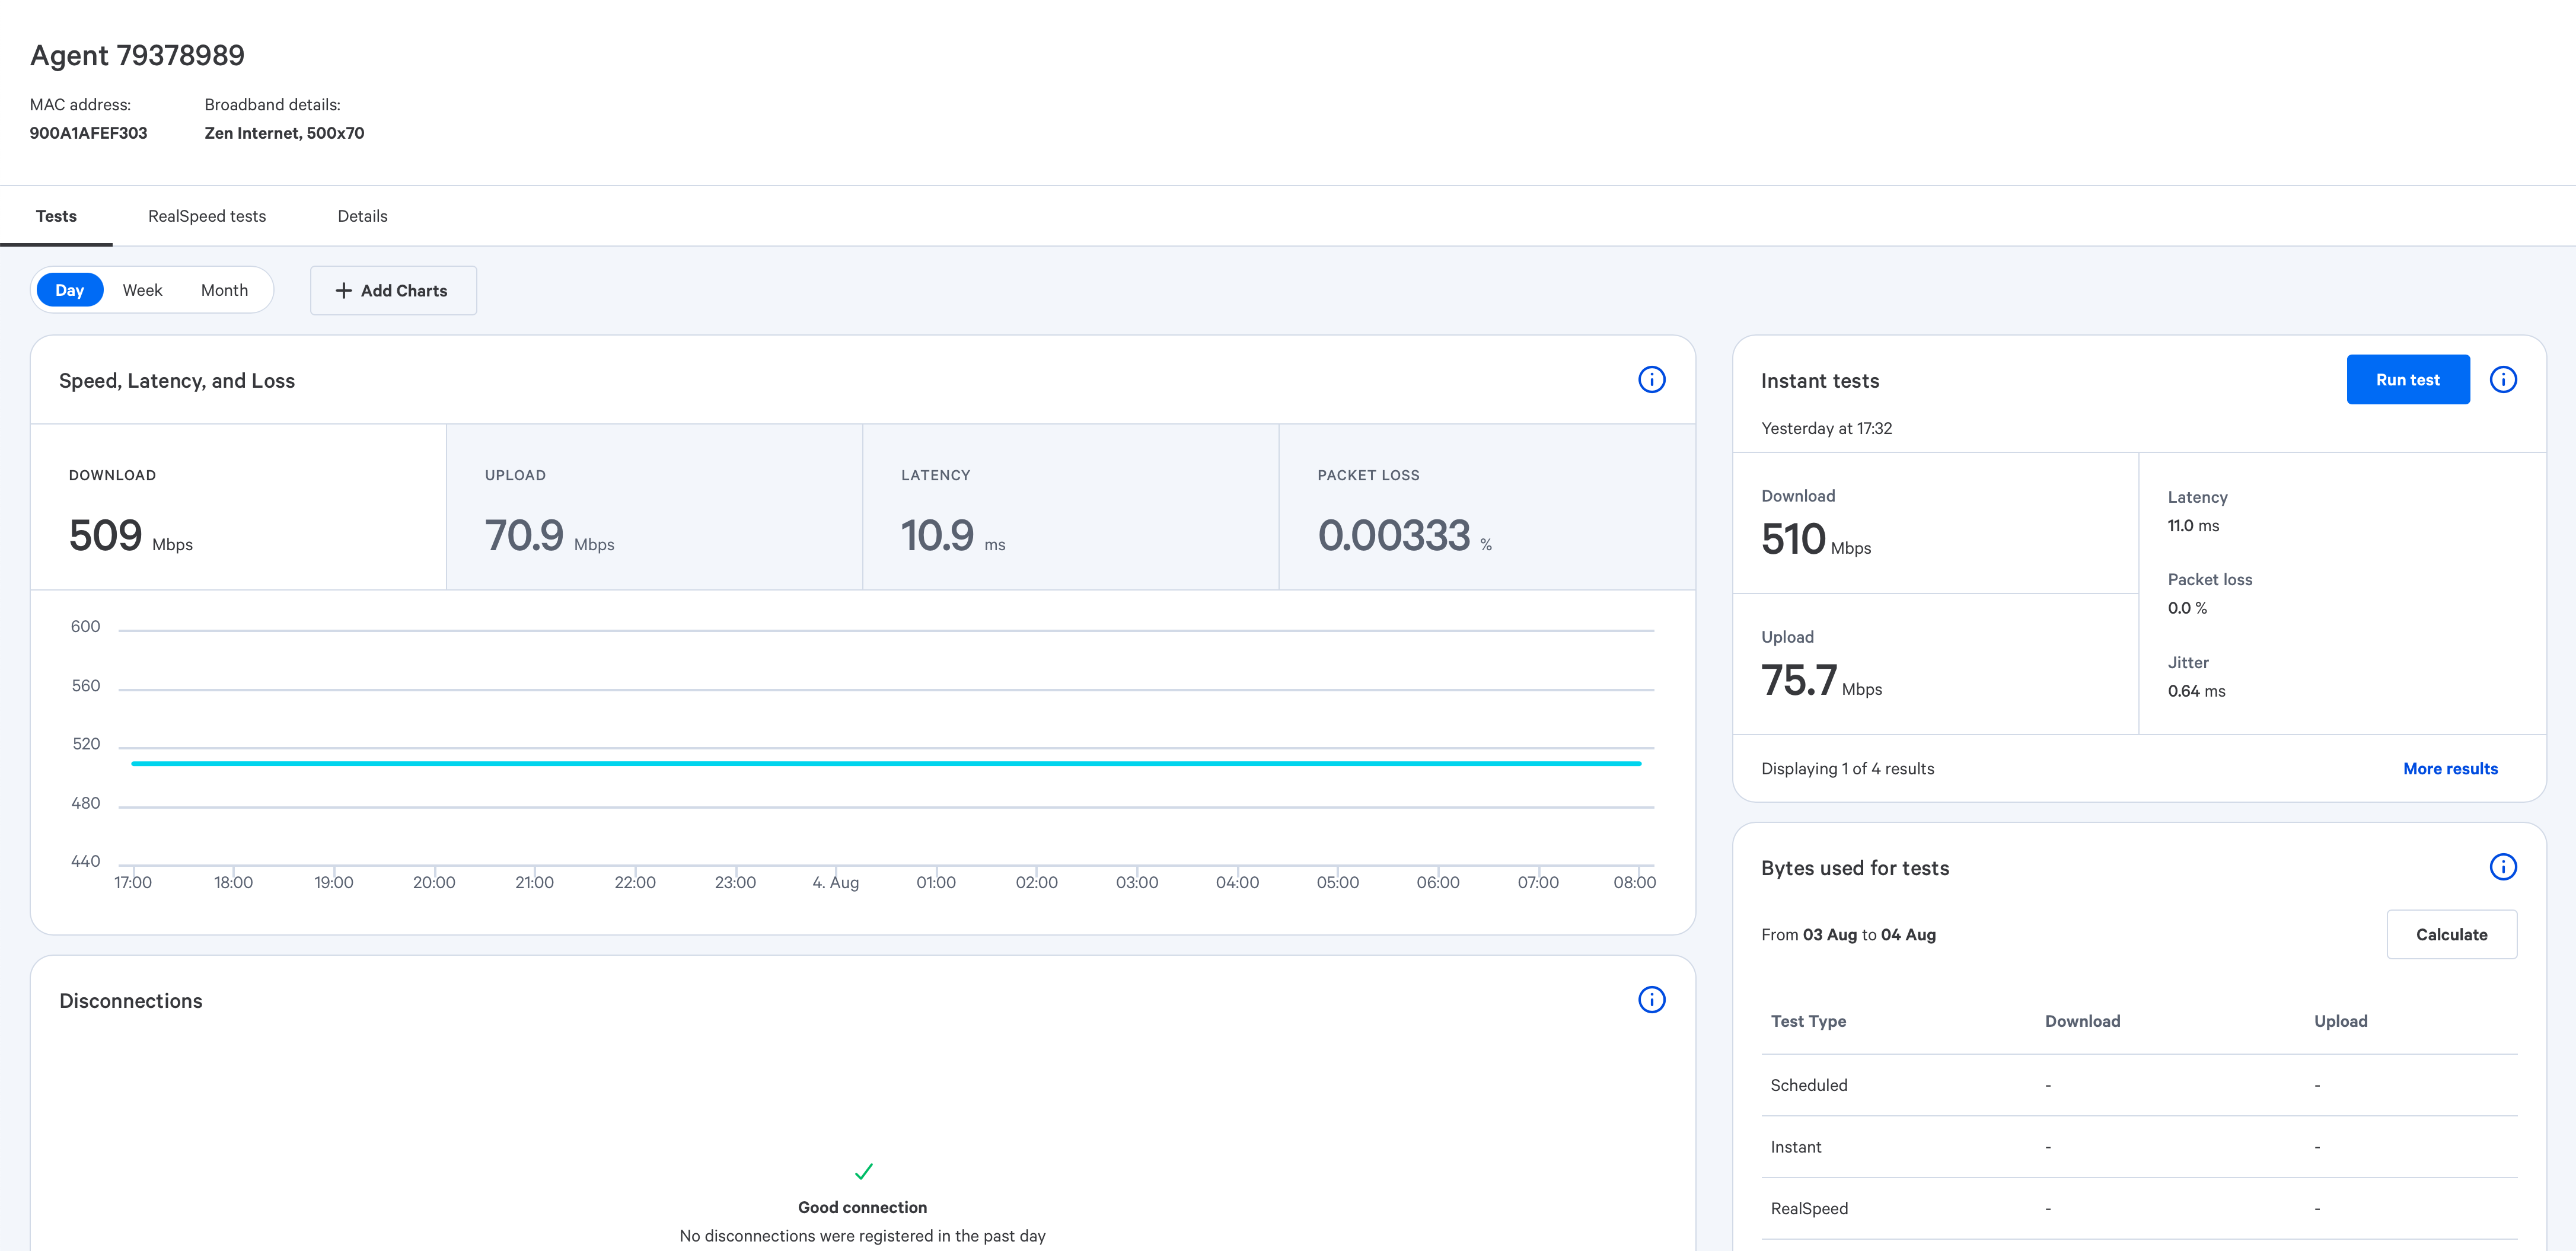Click 'From 03 Aug to 04 Aug' date range
The height and width of the screenshot is (1251, 2576).
point(1848,935)
